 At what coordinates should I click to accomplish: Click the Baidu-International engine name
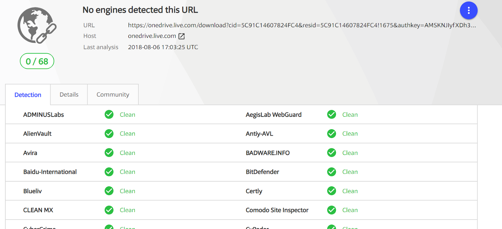point(50,172)
